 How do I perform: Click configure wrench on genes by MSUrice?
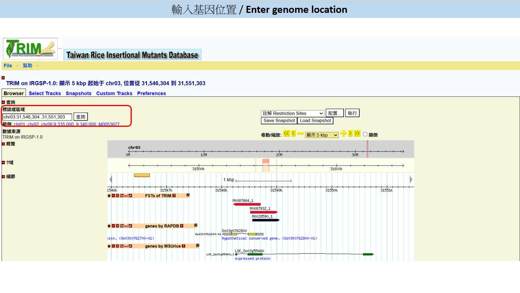(131, 246)
